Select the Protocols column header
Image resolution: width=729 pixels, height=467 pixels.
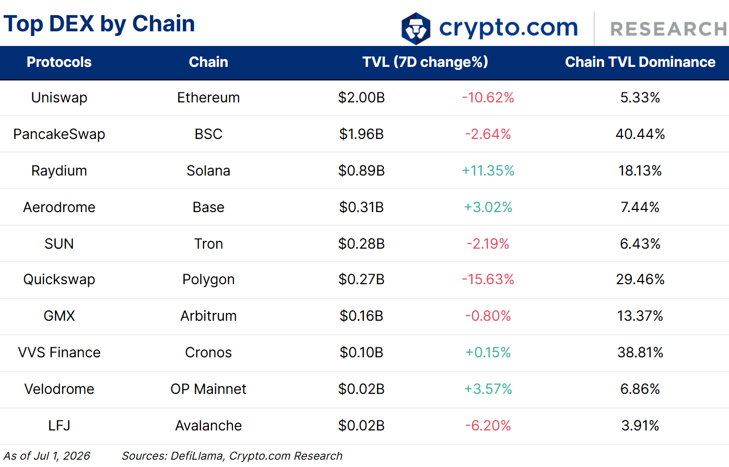(59, 62)
